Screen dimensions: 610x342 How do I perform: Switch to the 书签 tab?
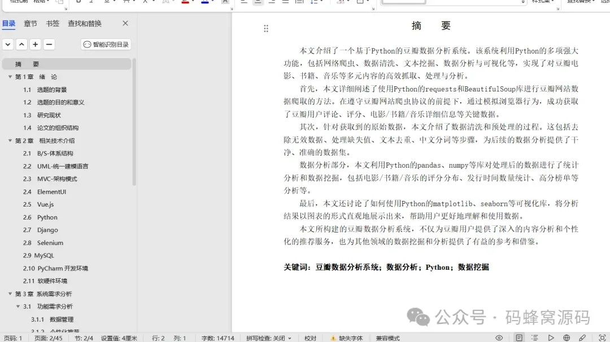[x=53, y=23]
